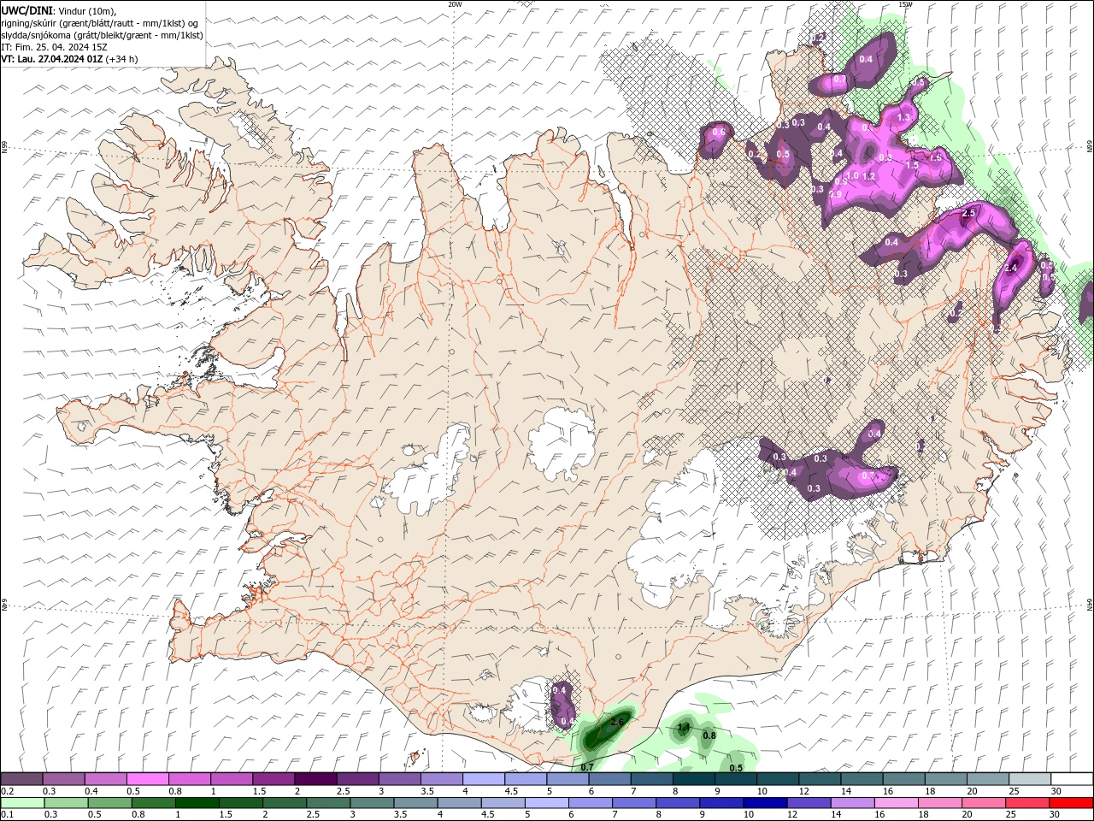
Task: Select the light lavender swatch in the snow legend
Action: pyautogui.click(x=484, y=778)
